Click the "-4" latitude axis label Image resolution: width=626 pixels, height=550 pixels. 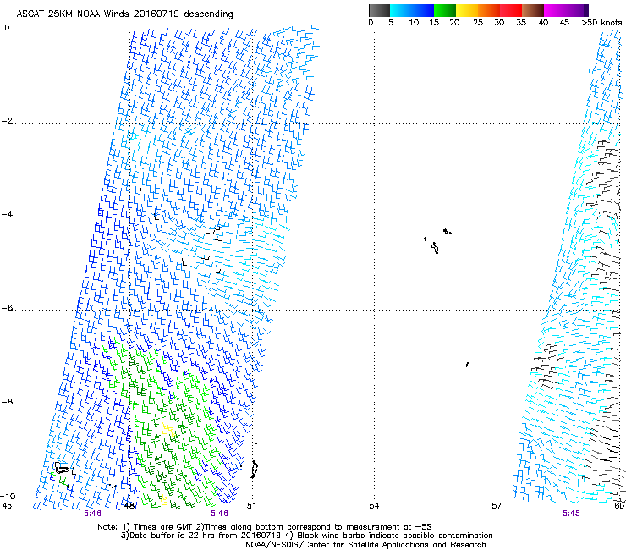(7, 214)
